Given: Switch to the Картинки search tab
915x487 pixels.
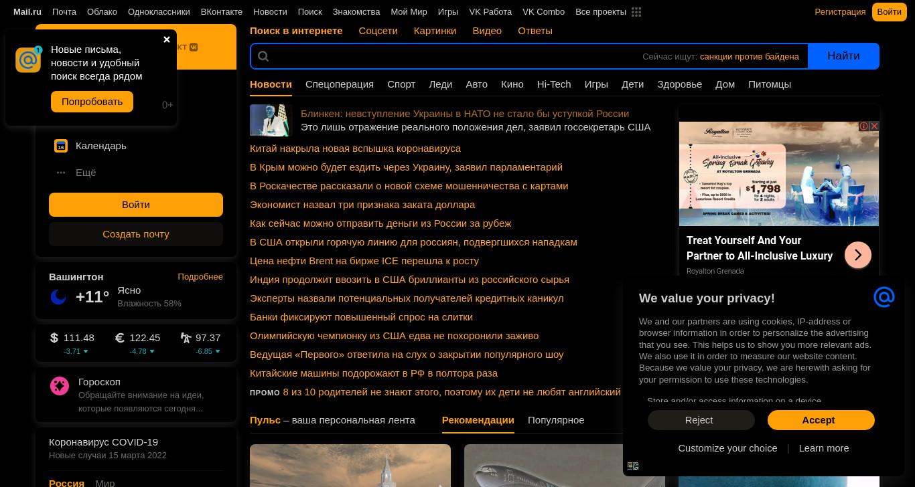Looking at the screenshot, I should [x=435, y=31].
